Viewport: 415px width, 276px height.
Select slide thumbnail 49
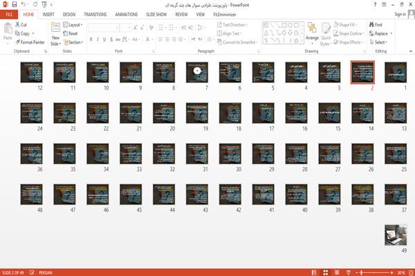point(396,235)
